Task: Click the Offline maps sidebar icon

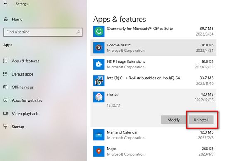Action: (x=5, y=87)
